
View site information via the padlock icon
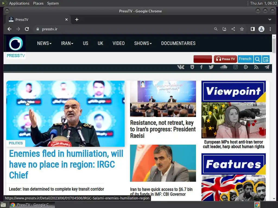tap(37, 29)
